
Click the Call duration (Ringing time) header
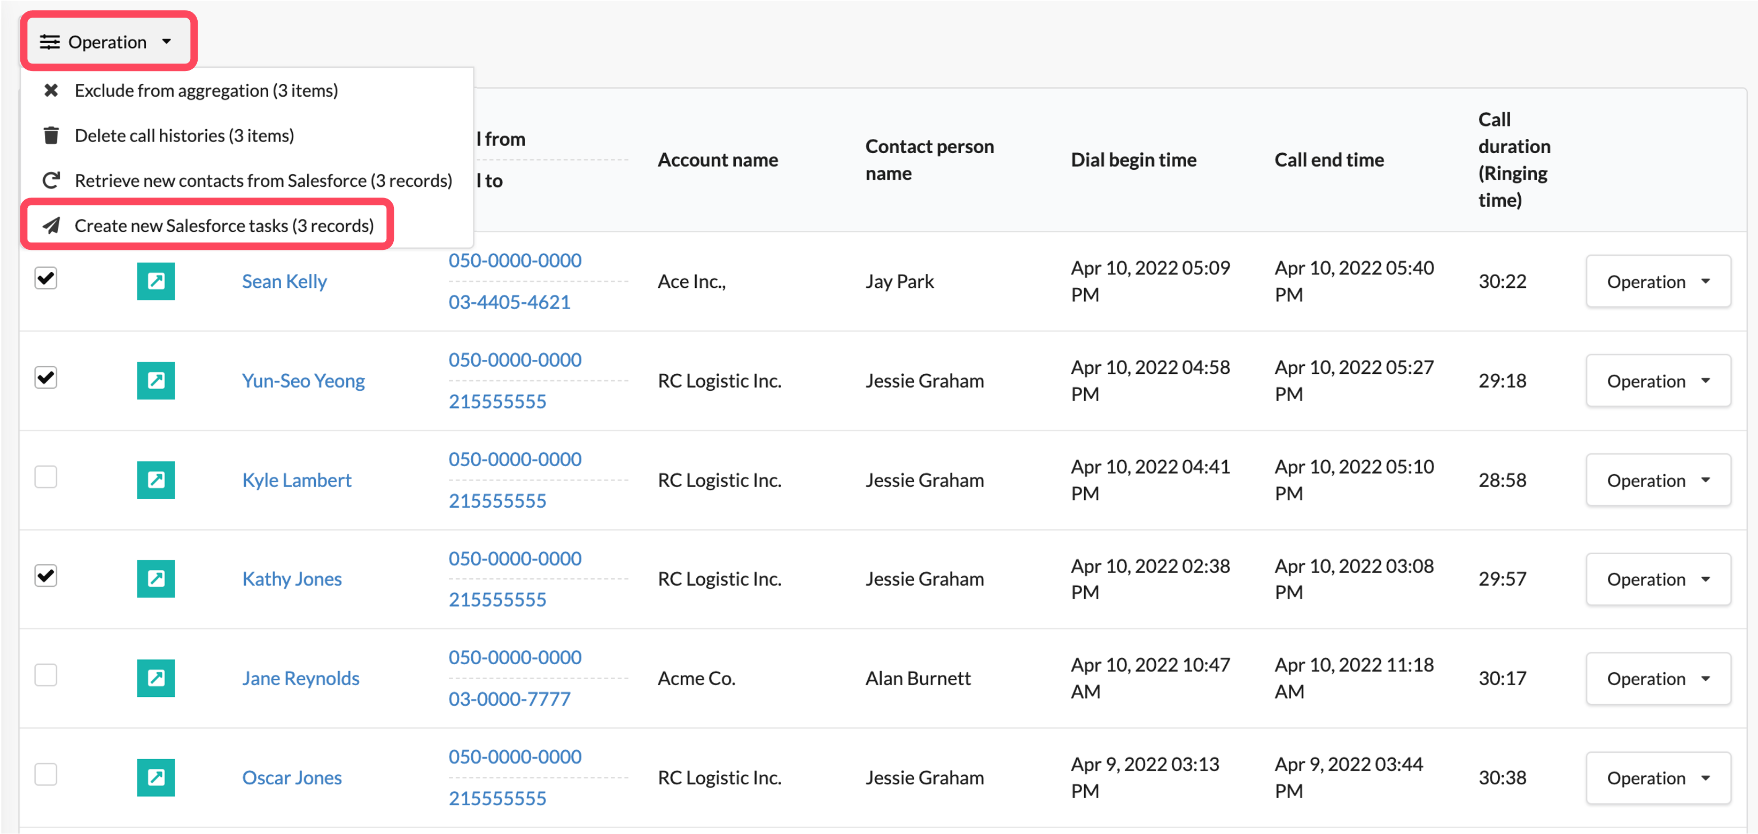point(1514,160)
